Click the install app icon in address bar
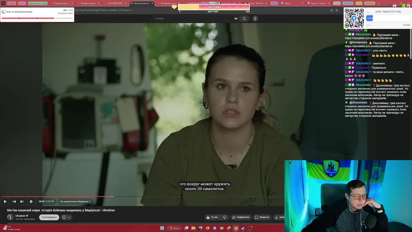 (x=331, y=10)
